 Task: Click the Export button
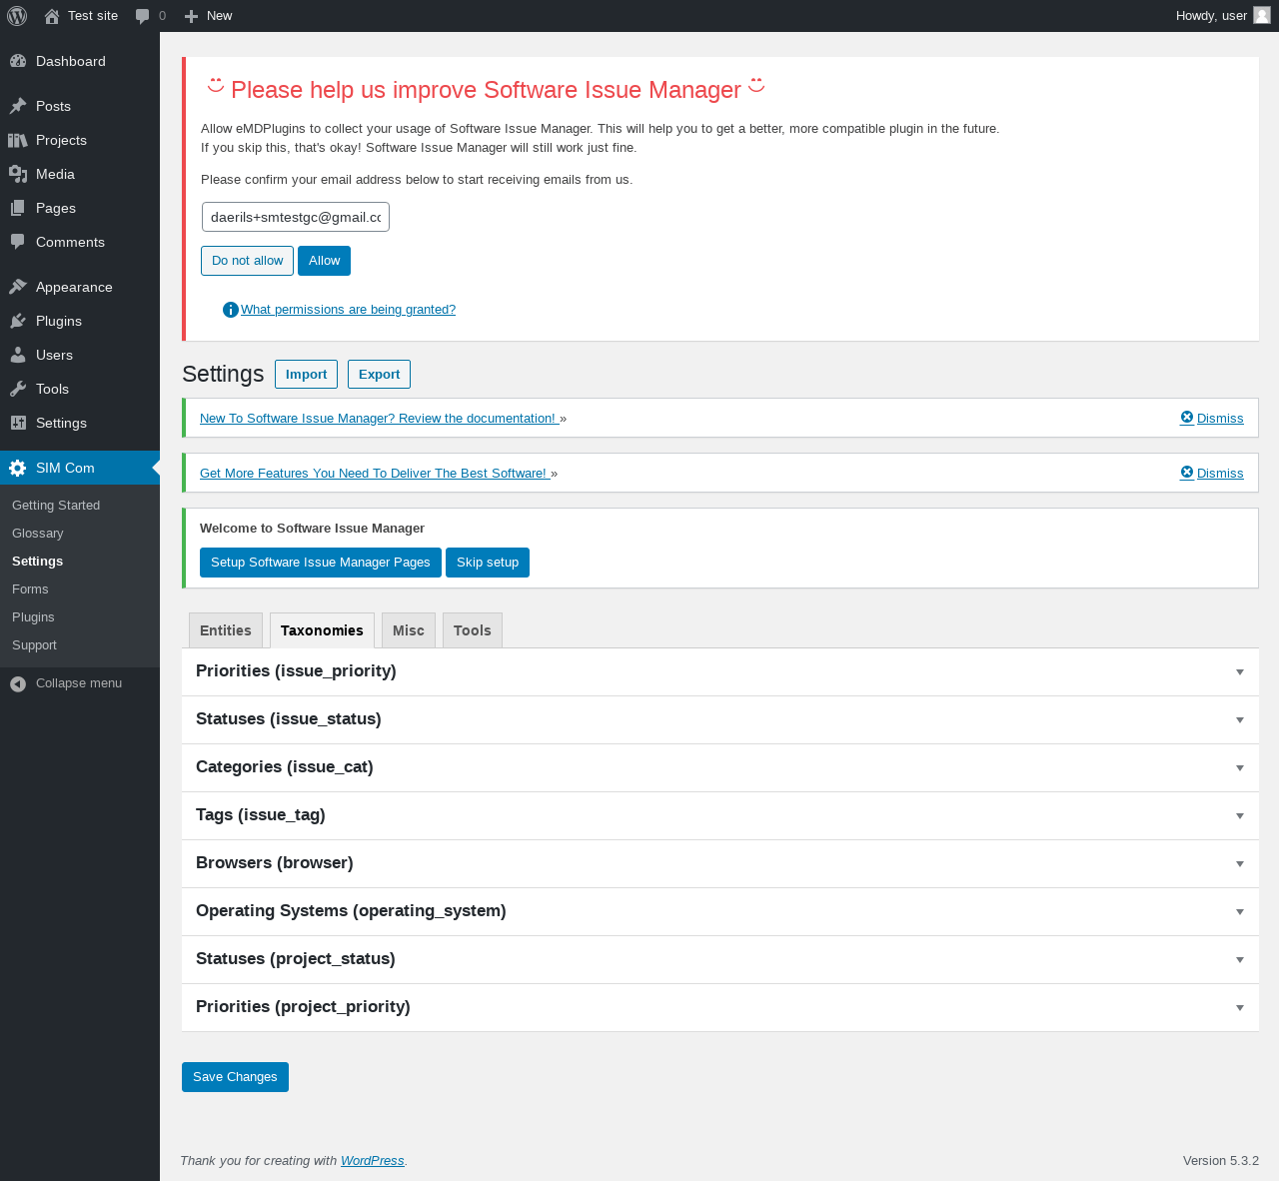point(379,375)
